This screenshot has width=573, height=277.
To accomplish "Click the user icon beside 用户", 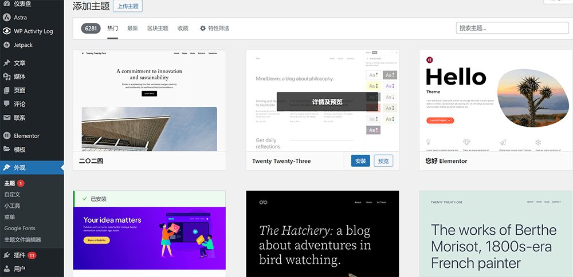I will coord(6,269).
